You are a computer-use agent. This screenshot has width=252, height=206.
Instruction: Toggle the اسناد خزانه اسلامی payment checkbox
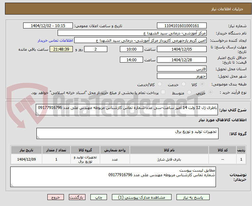pos(163,92)
